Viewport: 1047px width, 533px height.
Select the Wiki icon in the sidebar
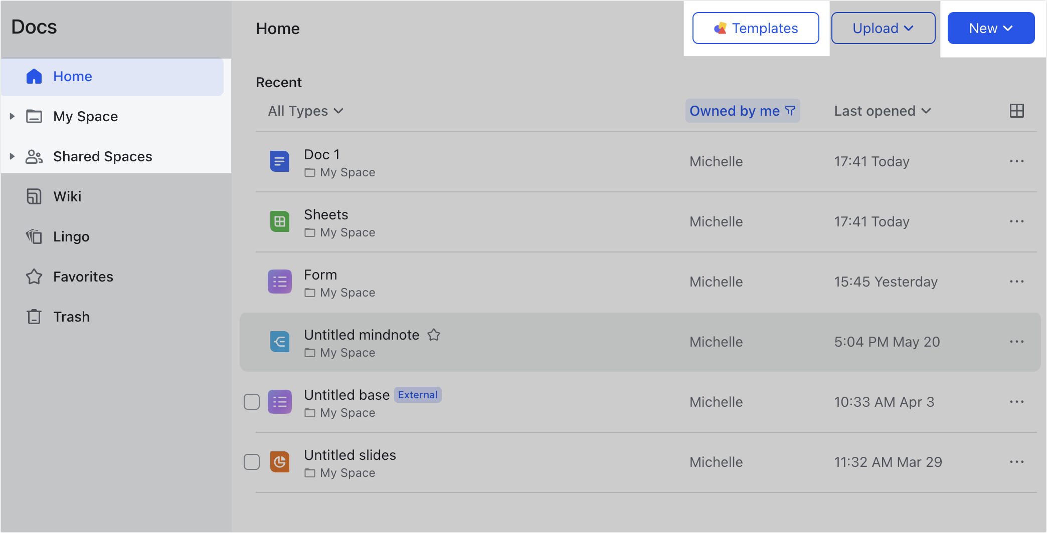(x=34, y=196)
